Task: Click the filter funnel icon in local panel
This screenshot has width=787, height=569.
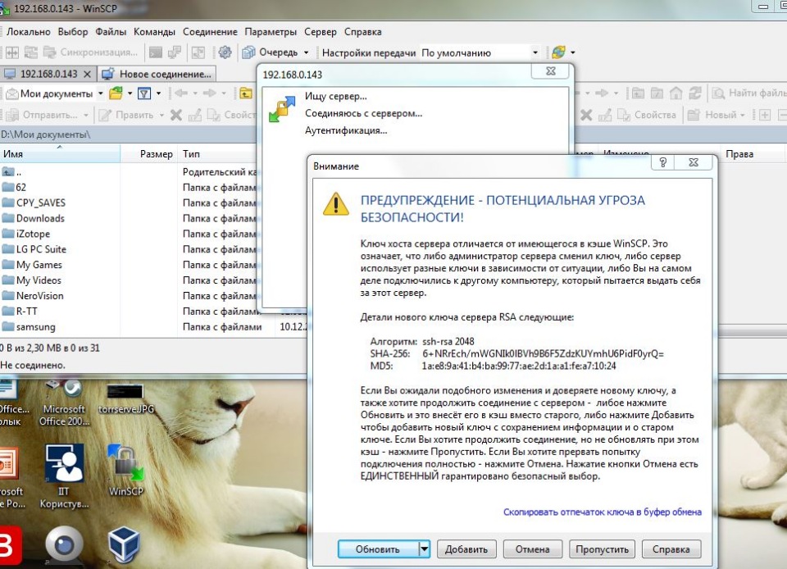Action: 143,93
